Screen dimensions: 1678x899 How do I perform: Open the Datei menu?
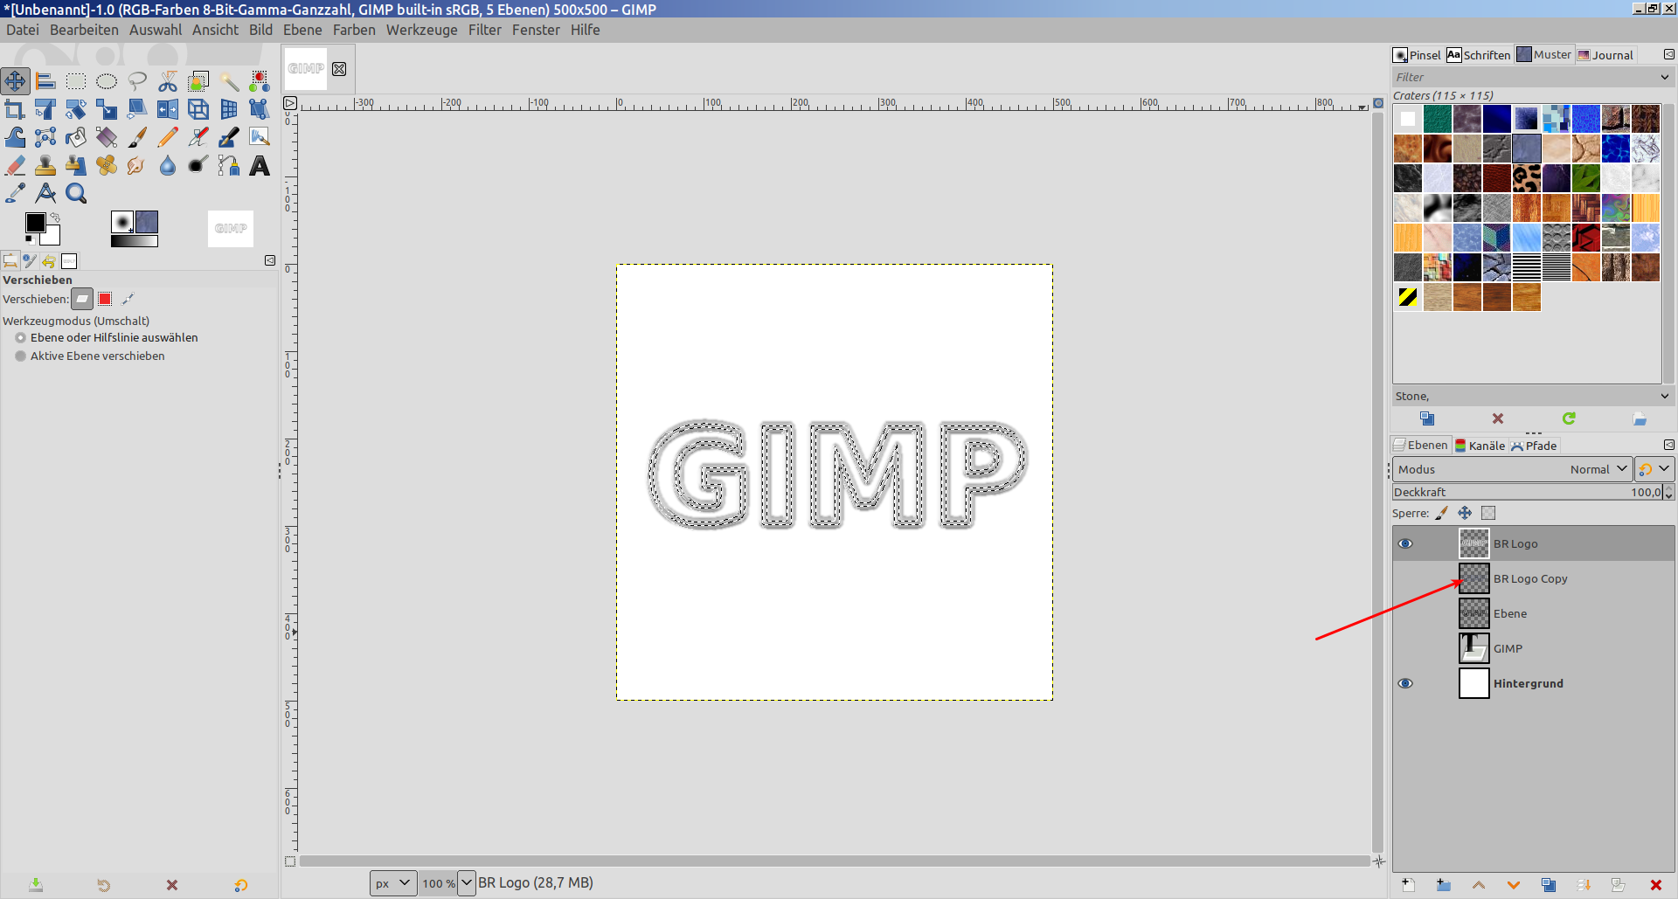pos(23,30)
